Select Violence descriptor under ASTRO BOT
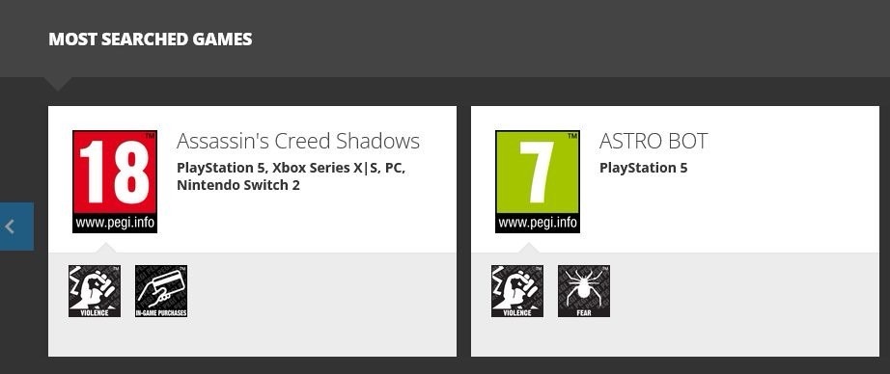Screen dimensions: 890x374 click(517, 291)
